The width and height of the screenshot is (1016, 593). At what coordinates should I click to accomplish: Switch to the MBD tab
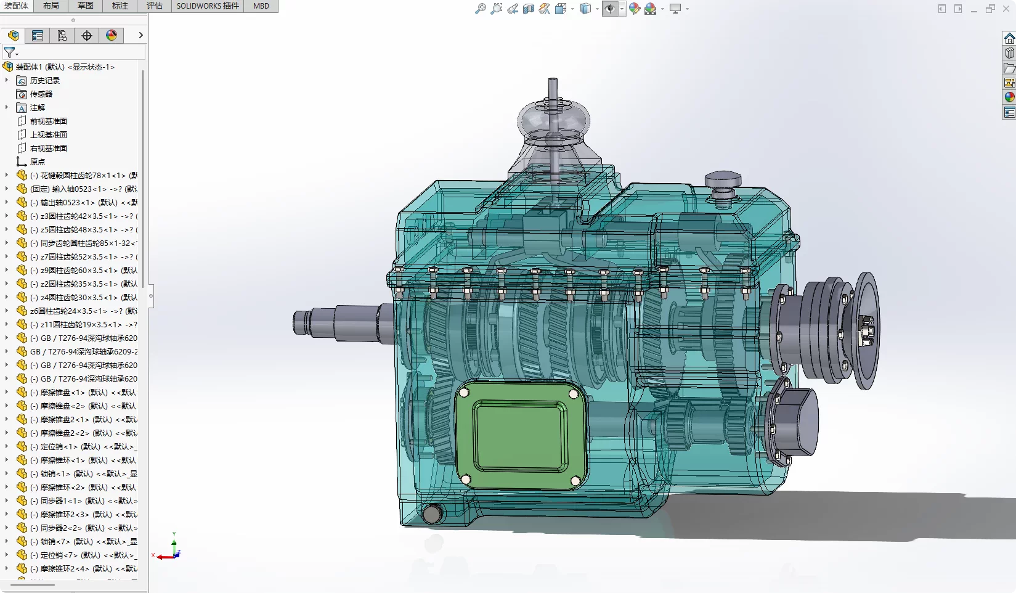[x=261, y=6]
